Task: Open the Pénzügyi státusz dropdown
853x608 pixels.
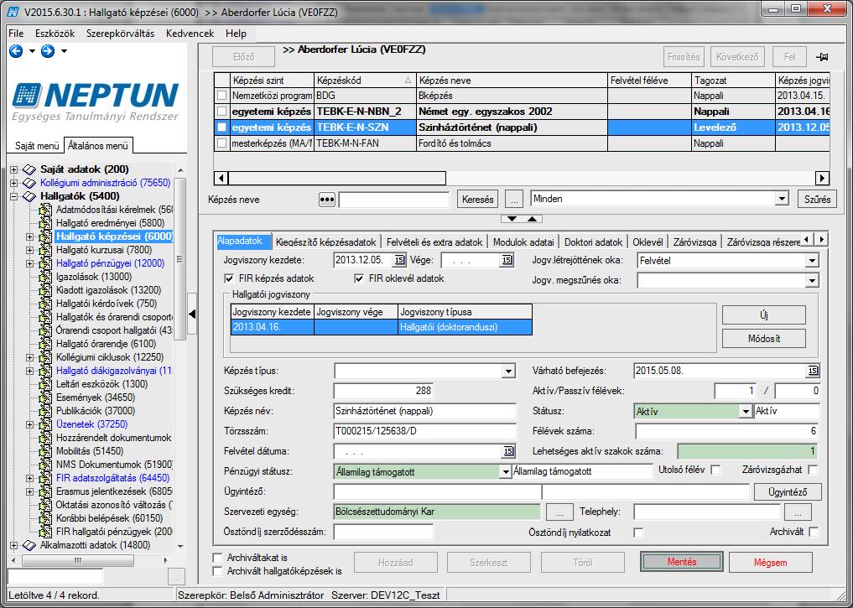Action: [x=506, y=472]
